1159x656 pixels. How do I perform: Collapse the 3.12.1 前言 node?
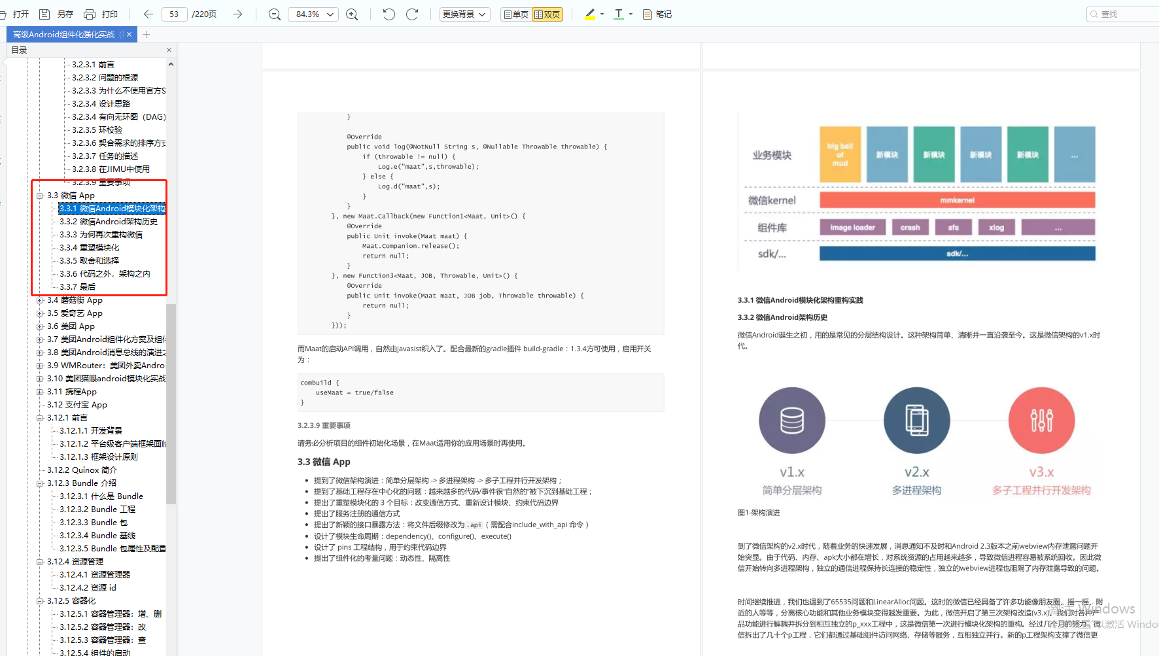(x=40, y=418)
